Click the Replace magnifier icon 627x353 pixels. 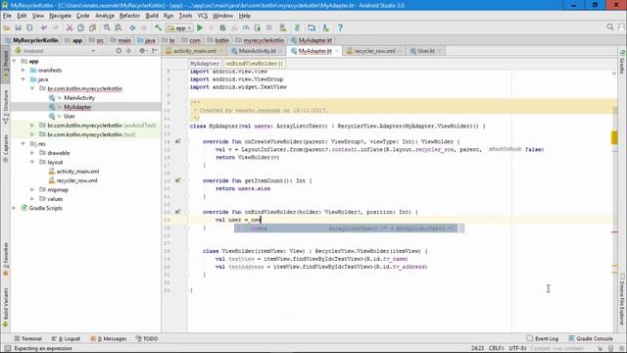click(x=119, y=27)
